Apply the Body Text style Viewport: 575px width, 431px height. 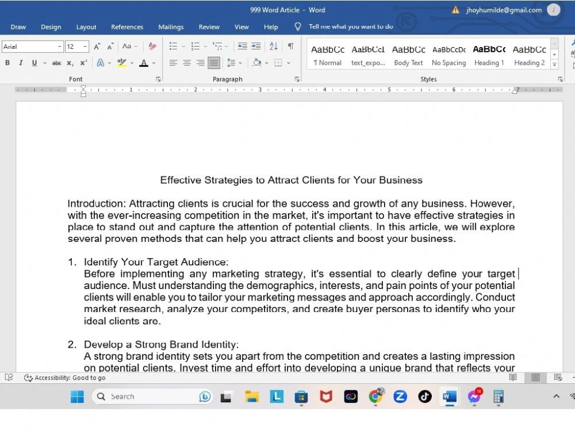click(408, 55)
